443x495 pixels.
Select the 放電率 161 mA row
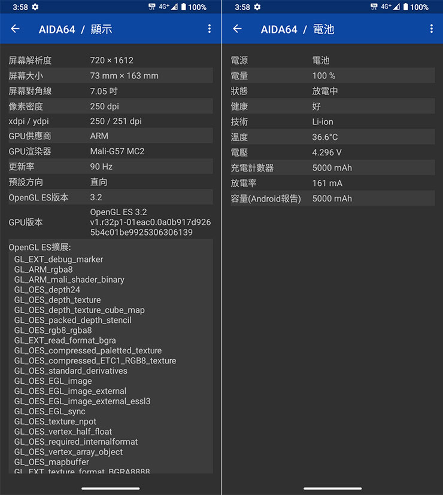click(332, 183)
